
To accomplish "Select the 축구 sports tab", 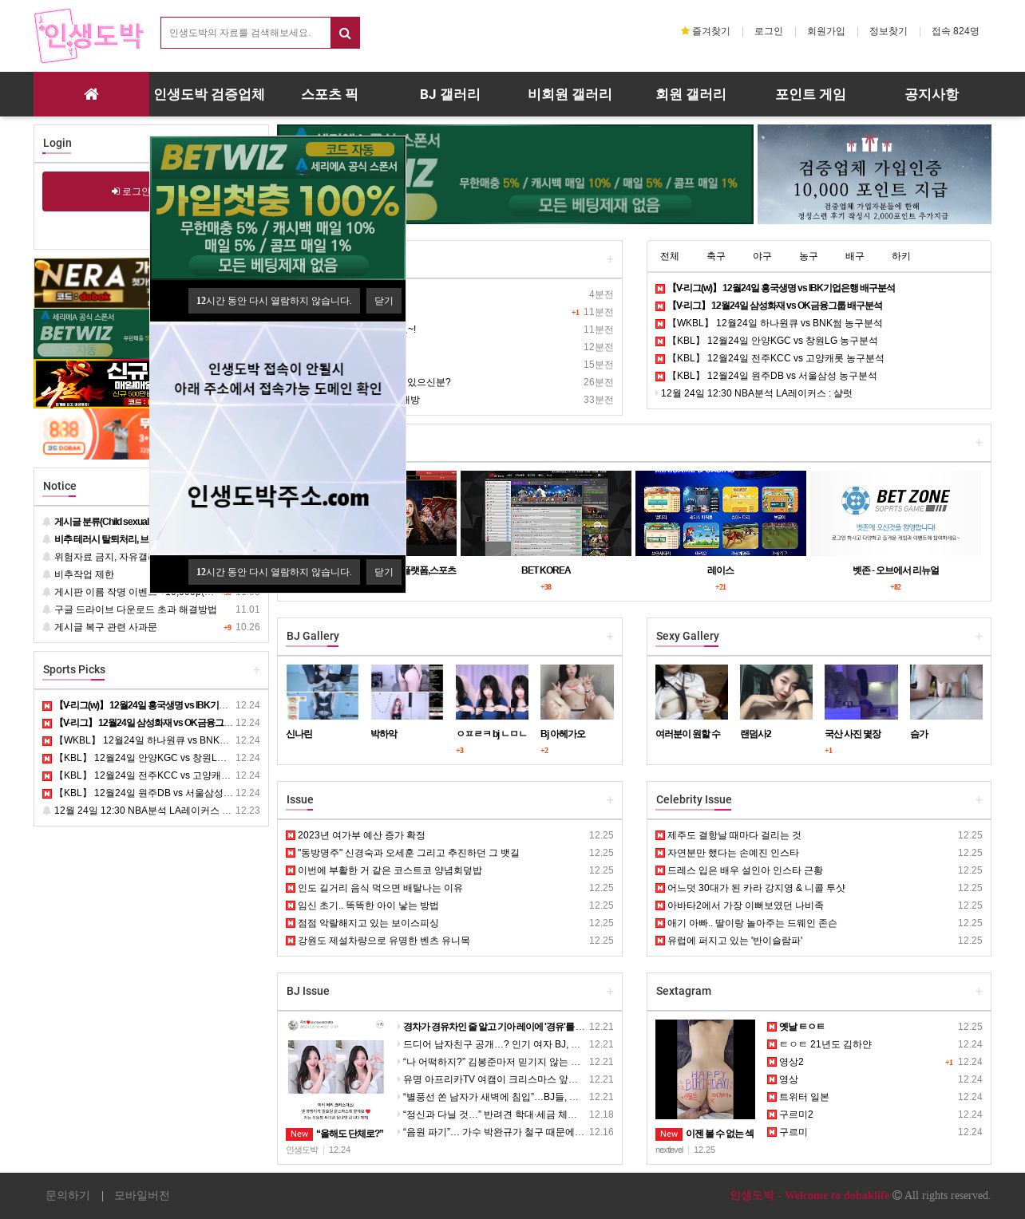I will pos(716,256).
